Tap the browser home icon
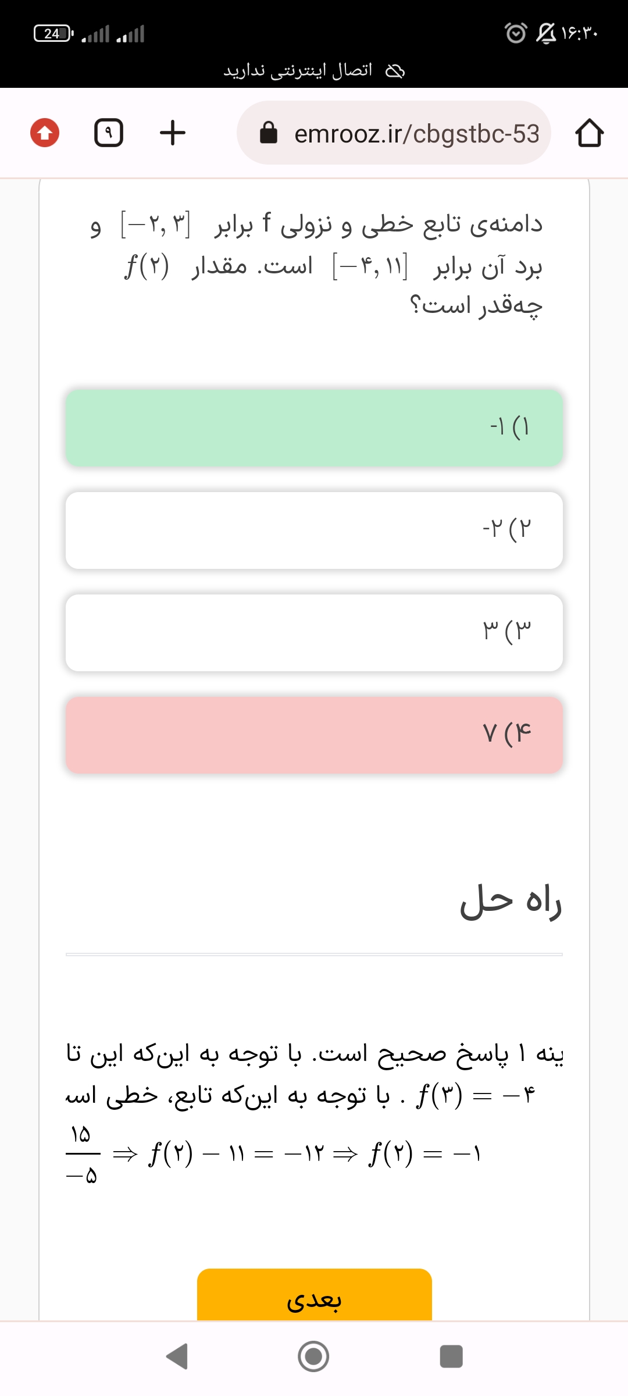This screenshot has height=1396, width=628. coord(589,133)
